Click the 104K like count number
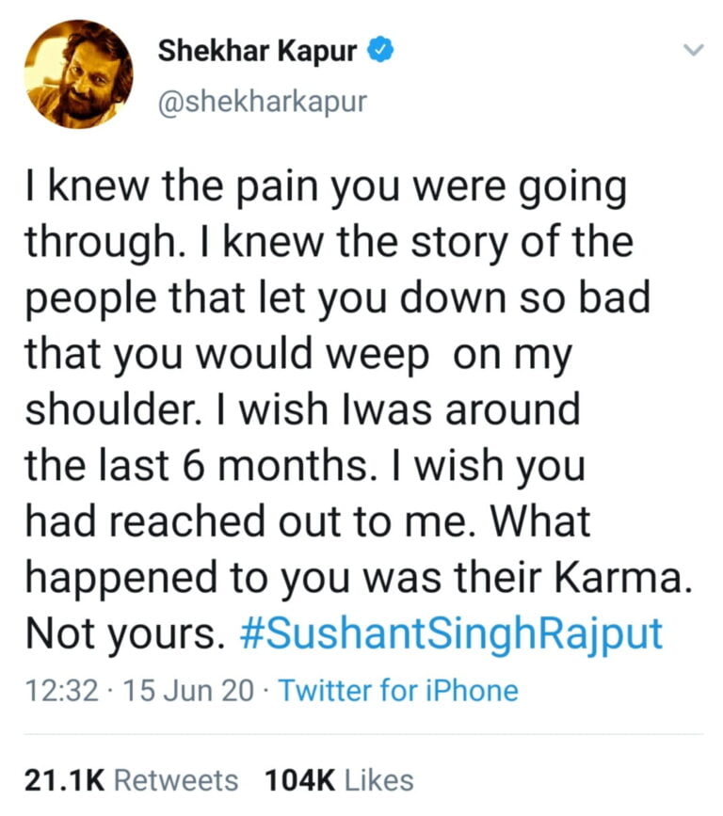Viewport: 723px width, 816px height. pyautogui.click(x=301, y=780)
